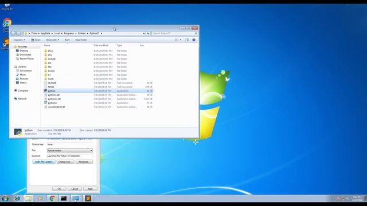
Task: Open Internet Explorer from taskbar
Action: [17, 199]
